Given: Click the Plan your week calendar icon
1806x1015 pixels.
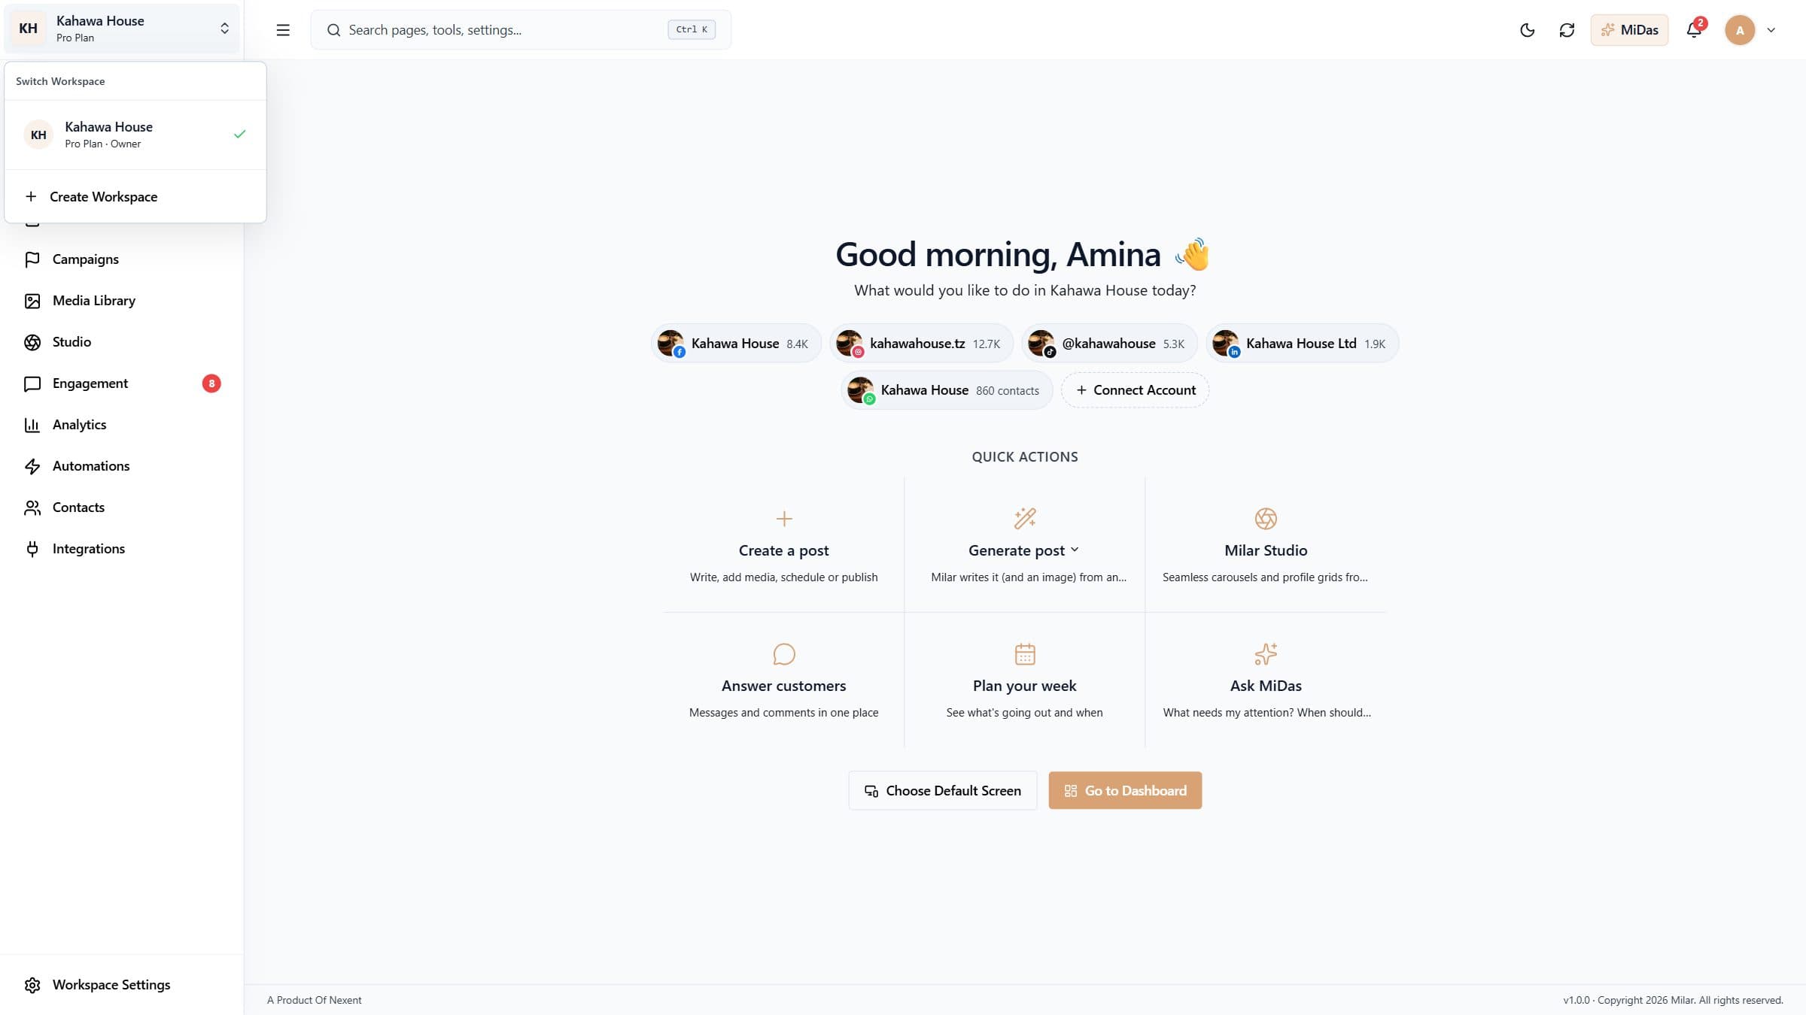Looking at the screenshot, I should tap(1024, 654).
